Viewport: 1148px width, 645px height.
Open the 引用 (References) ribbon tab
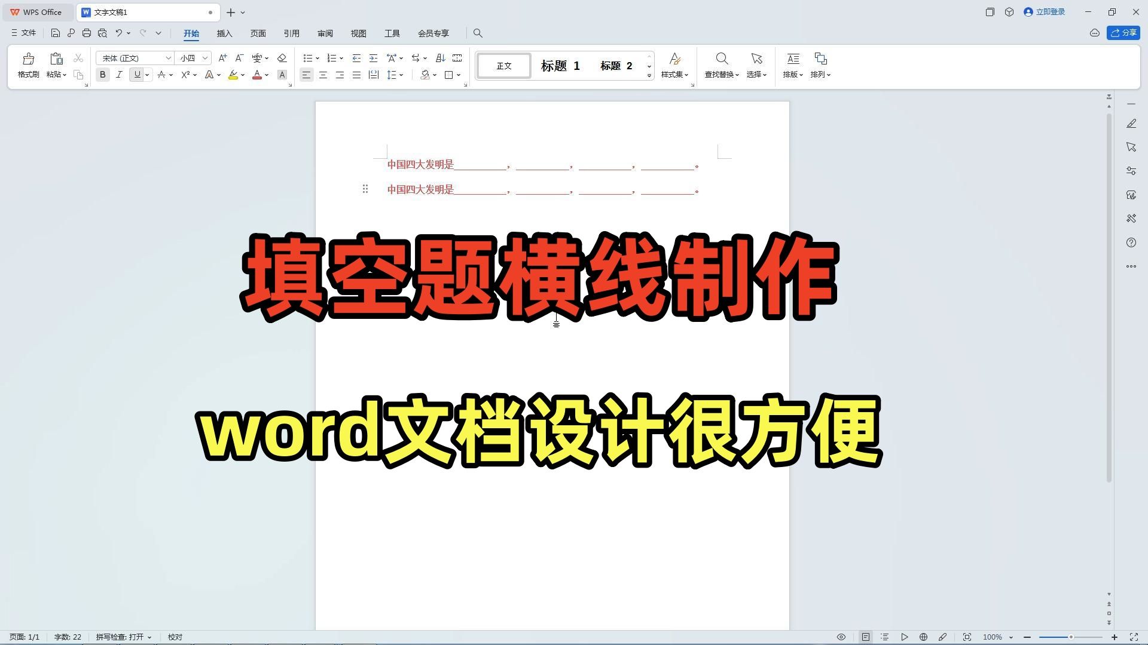[x=292, y=33]
